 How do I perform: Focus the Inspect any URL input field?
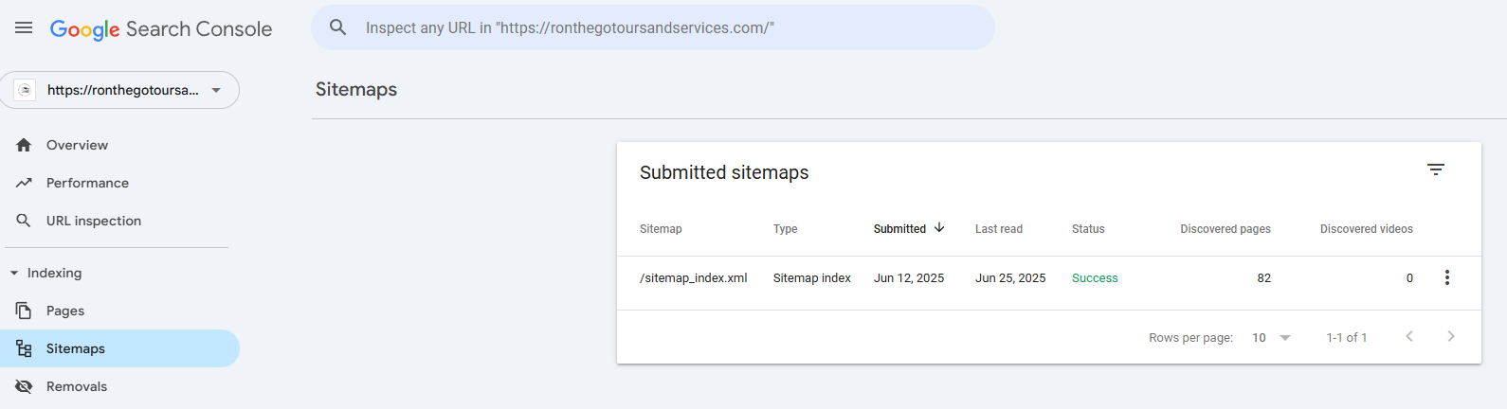pos(653,27)
